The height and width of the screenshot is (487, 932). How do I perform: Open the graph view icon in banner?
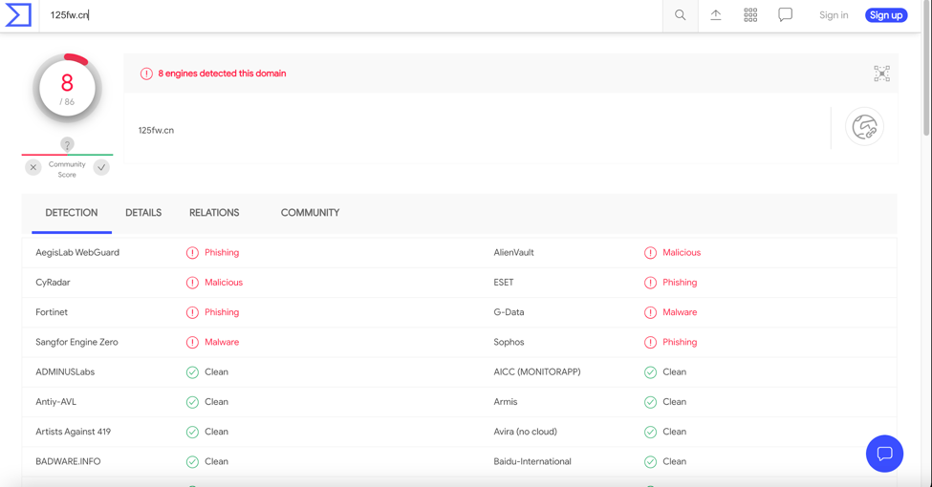[x=882, y=74]
